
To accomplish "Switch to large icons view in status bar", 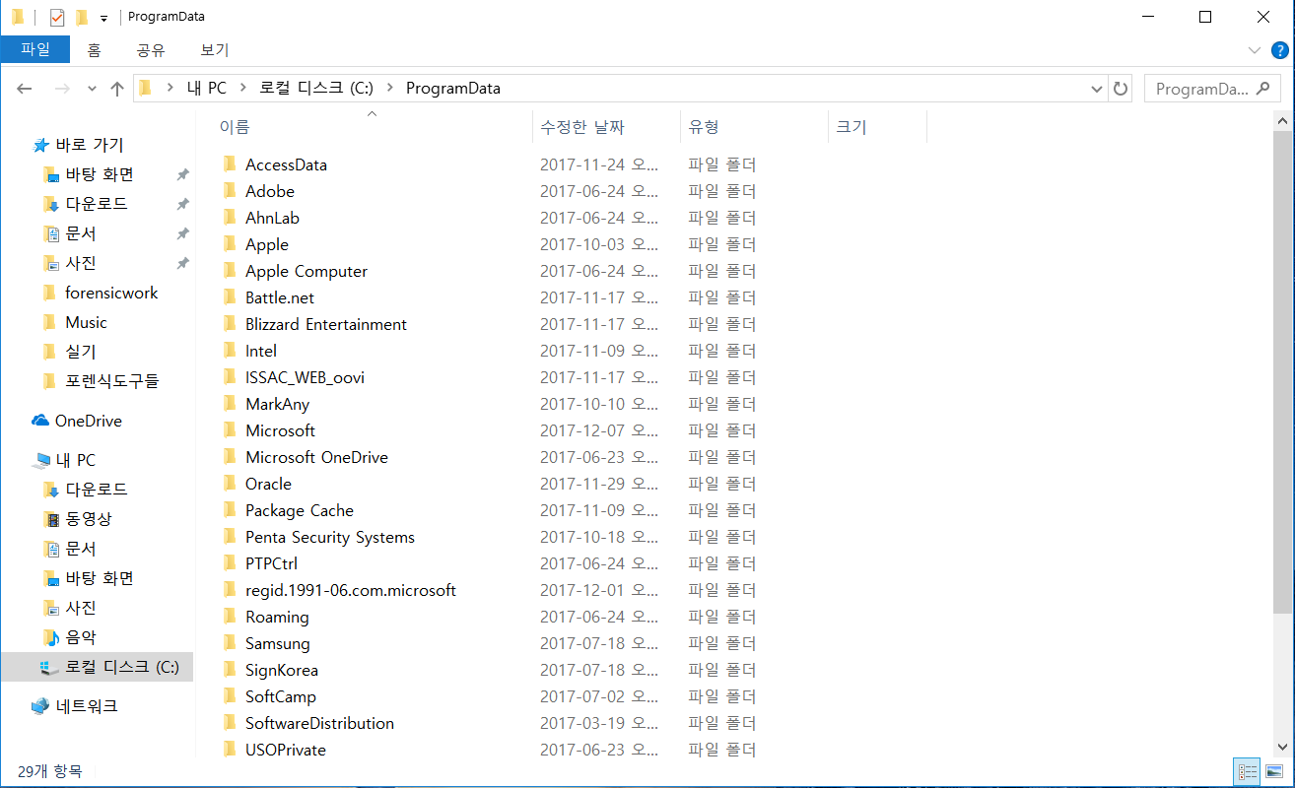I will (x=1273, y=771).
